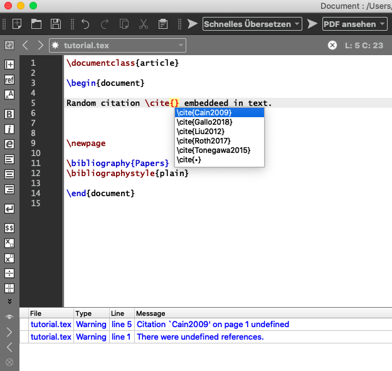Apply bold with the B icon
392x371 pixels.
(x=9, y=114)
